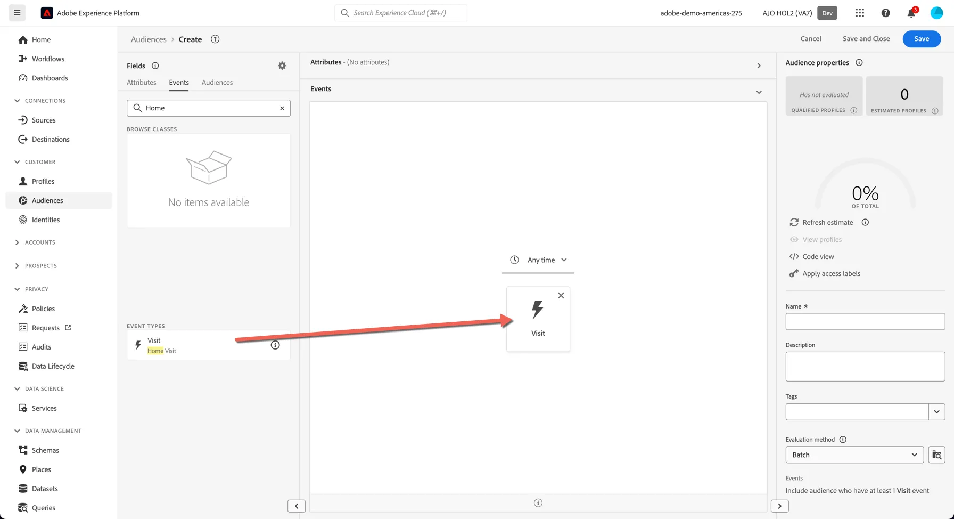This screenshot has height=519, width=954.
Task: Click the Name input field
Action: click(865, 321)
